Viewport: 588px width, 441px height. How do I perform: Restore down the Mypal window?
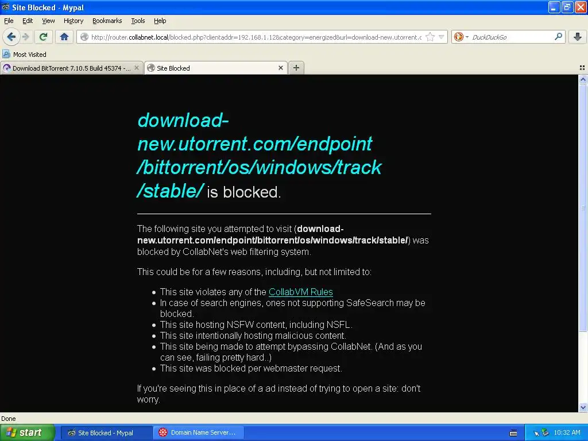[x=567, y=7]
